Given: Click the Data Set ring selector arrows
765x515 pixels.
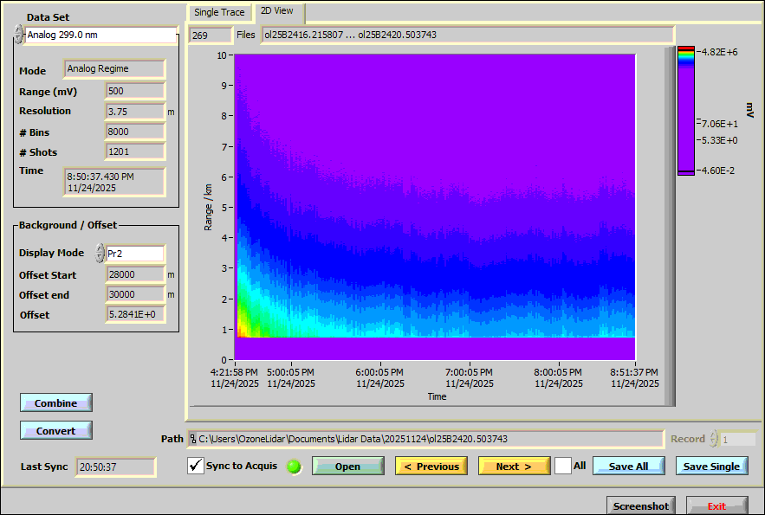Looking at the screenshot, I should 18,35.
